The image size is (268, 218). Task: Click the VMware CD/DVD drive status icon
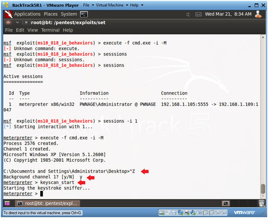[x=168, y=213]
